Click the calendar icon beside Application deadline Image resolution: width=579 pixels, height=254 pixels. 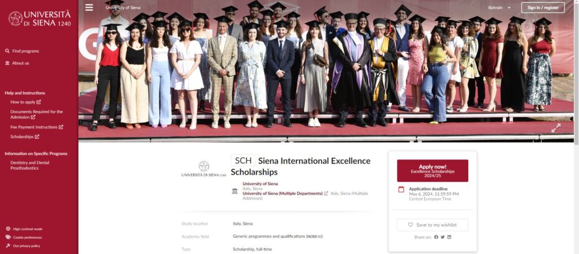click(401, 190)
